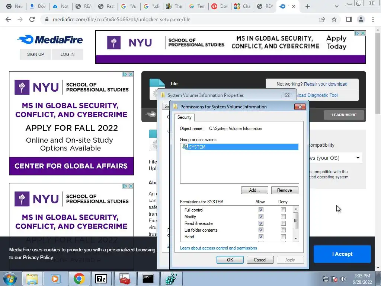Switch to the Cha browser tab
Image resolution: width=381 pixels, height=286 pixels.
tap(242, 6)
